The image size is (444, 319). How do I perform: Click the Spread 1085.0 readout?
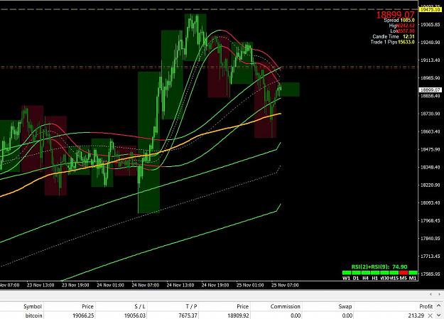pyautogui.click(x=399, y=21)
